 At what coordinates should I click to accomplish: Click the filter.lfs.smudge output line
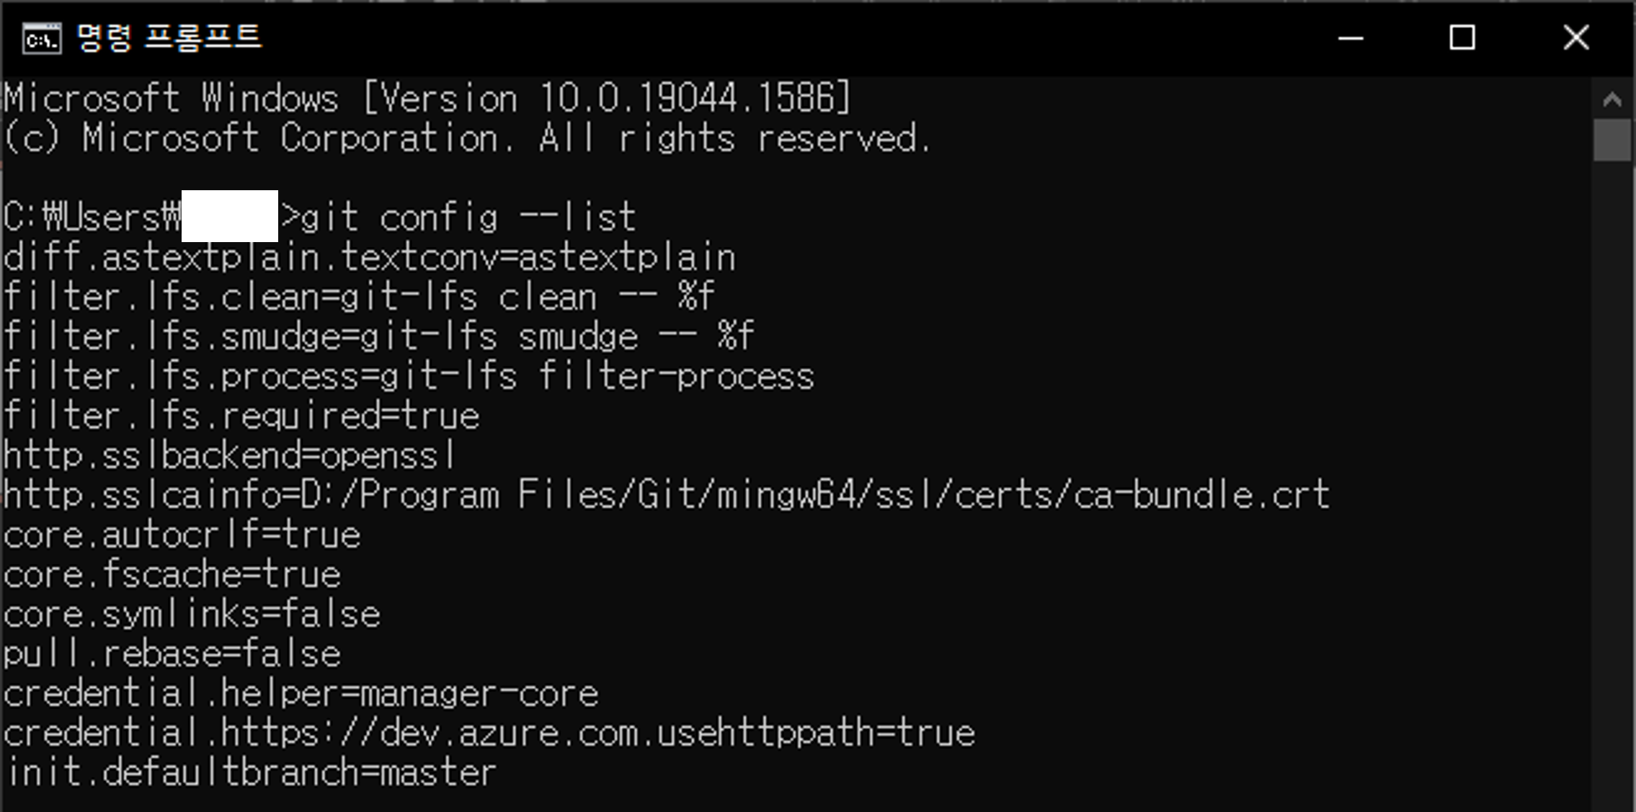click(378, 337)
